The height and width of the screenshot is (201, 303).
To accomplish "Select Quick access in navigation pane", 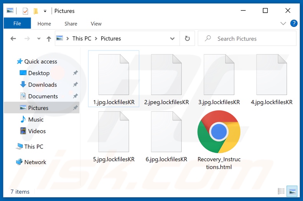I will tap(37, 61).
